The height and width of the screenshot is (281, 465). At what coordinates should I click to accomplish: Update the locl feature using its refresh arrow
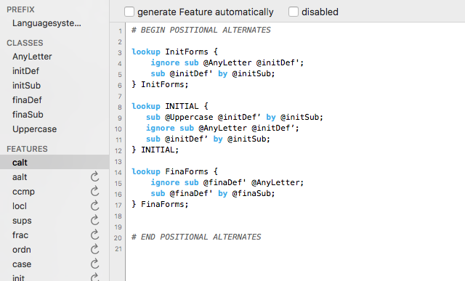tap(94, 205)
